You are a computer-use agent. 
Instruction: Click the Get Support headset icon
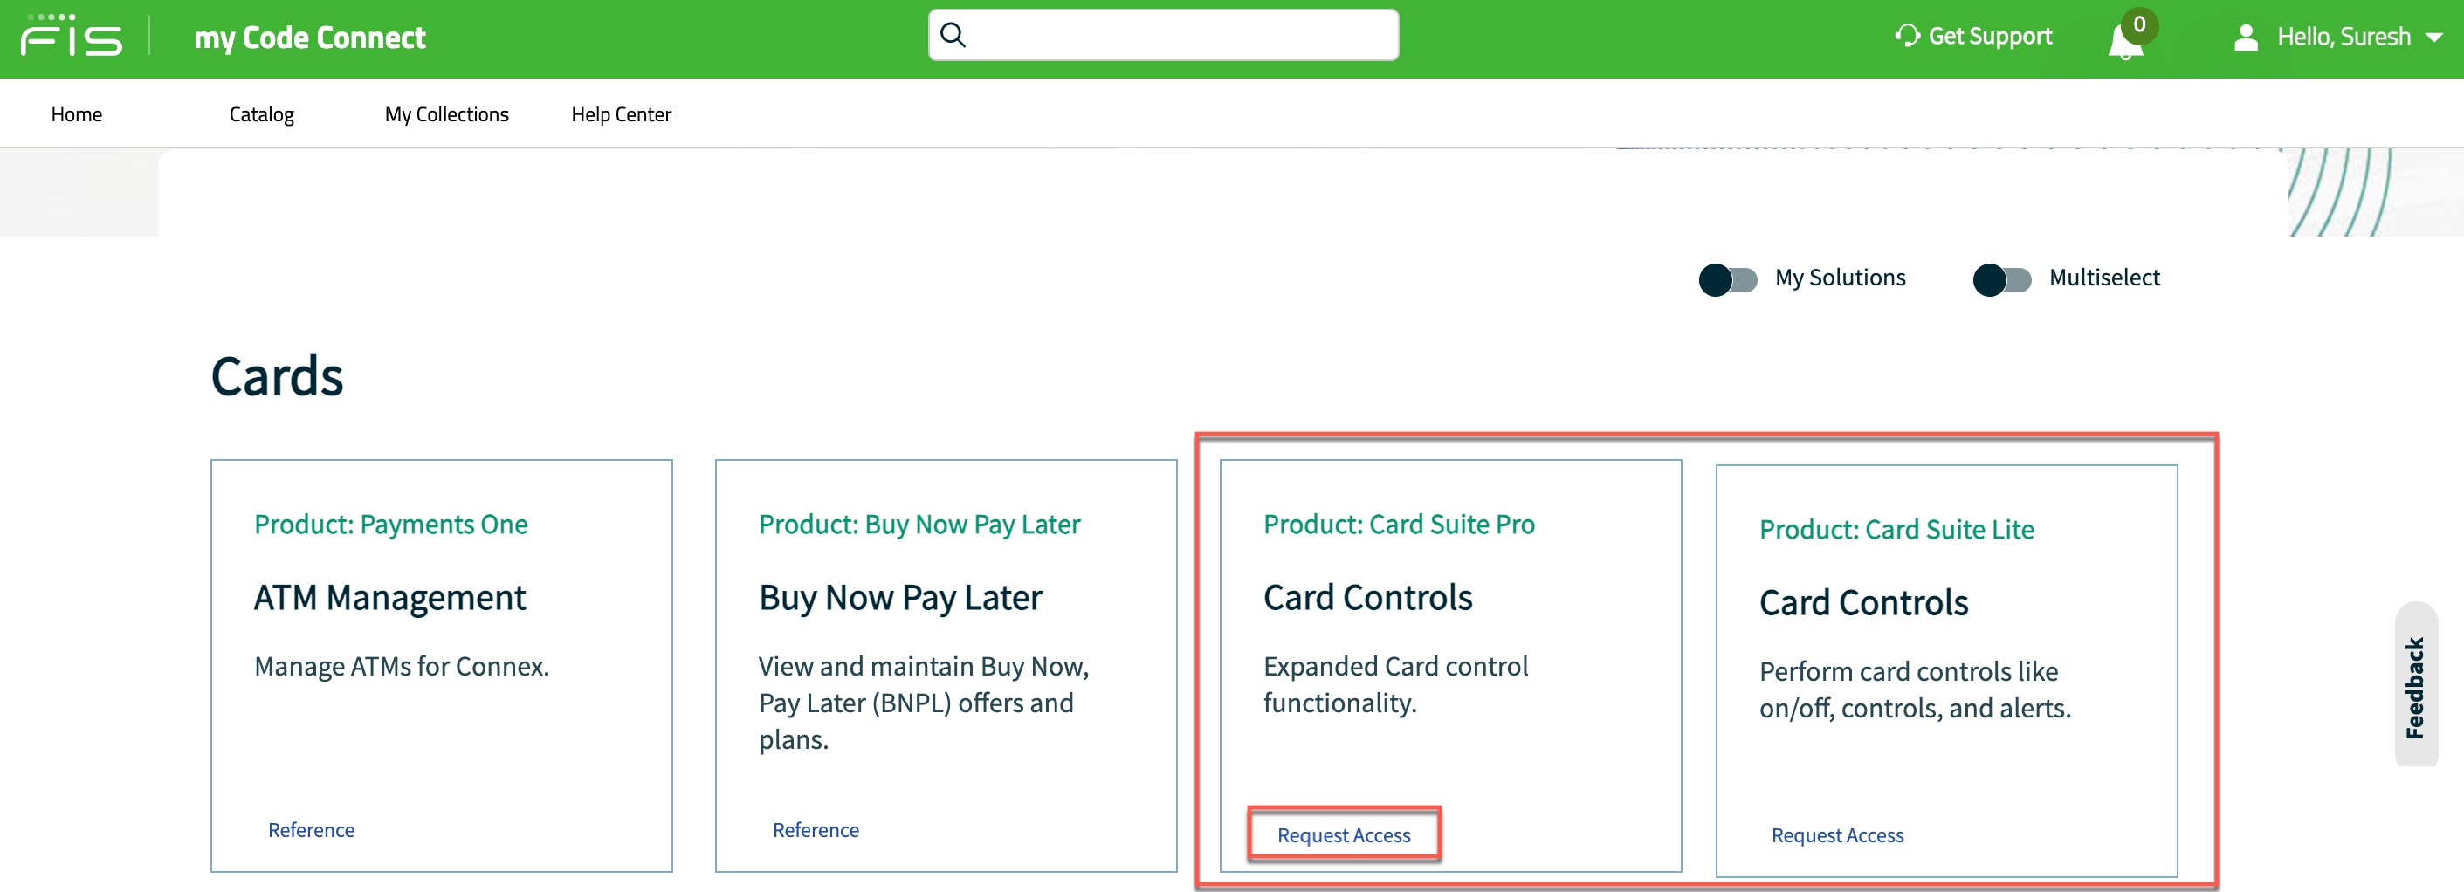[x=1906, y=37]
